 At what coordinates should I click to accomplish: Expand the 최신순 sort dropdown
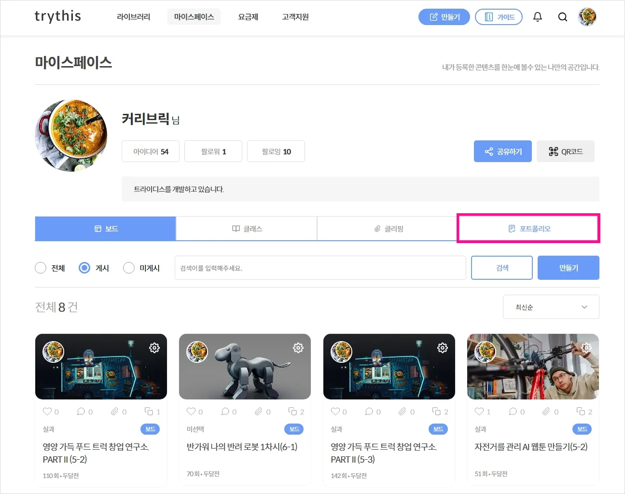(551, 307)
